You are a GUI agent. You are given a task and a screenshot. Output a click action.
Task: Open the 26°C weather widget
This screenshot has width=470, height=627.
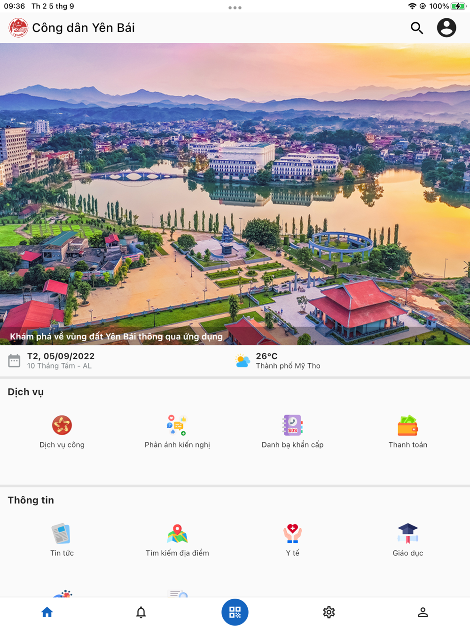point(277,361)
